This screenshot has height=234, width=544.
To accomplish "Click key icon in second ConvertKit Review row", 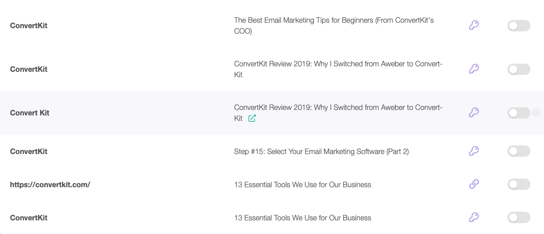I will pyautogui.click(x=474, y=69).
